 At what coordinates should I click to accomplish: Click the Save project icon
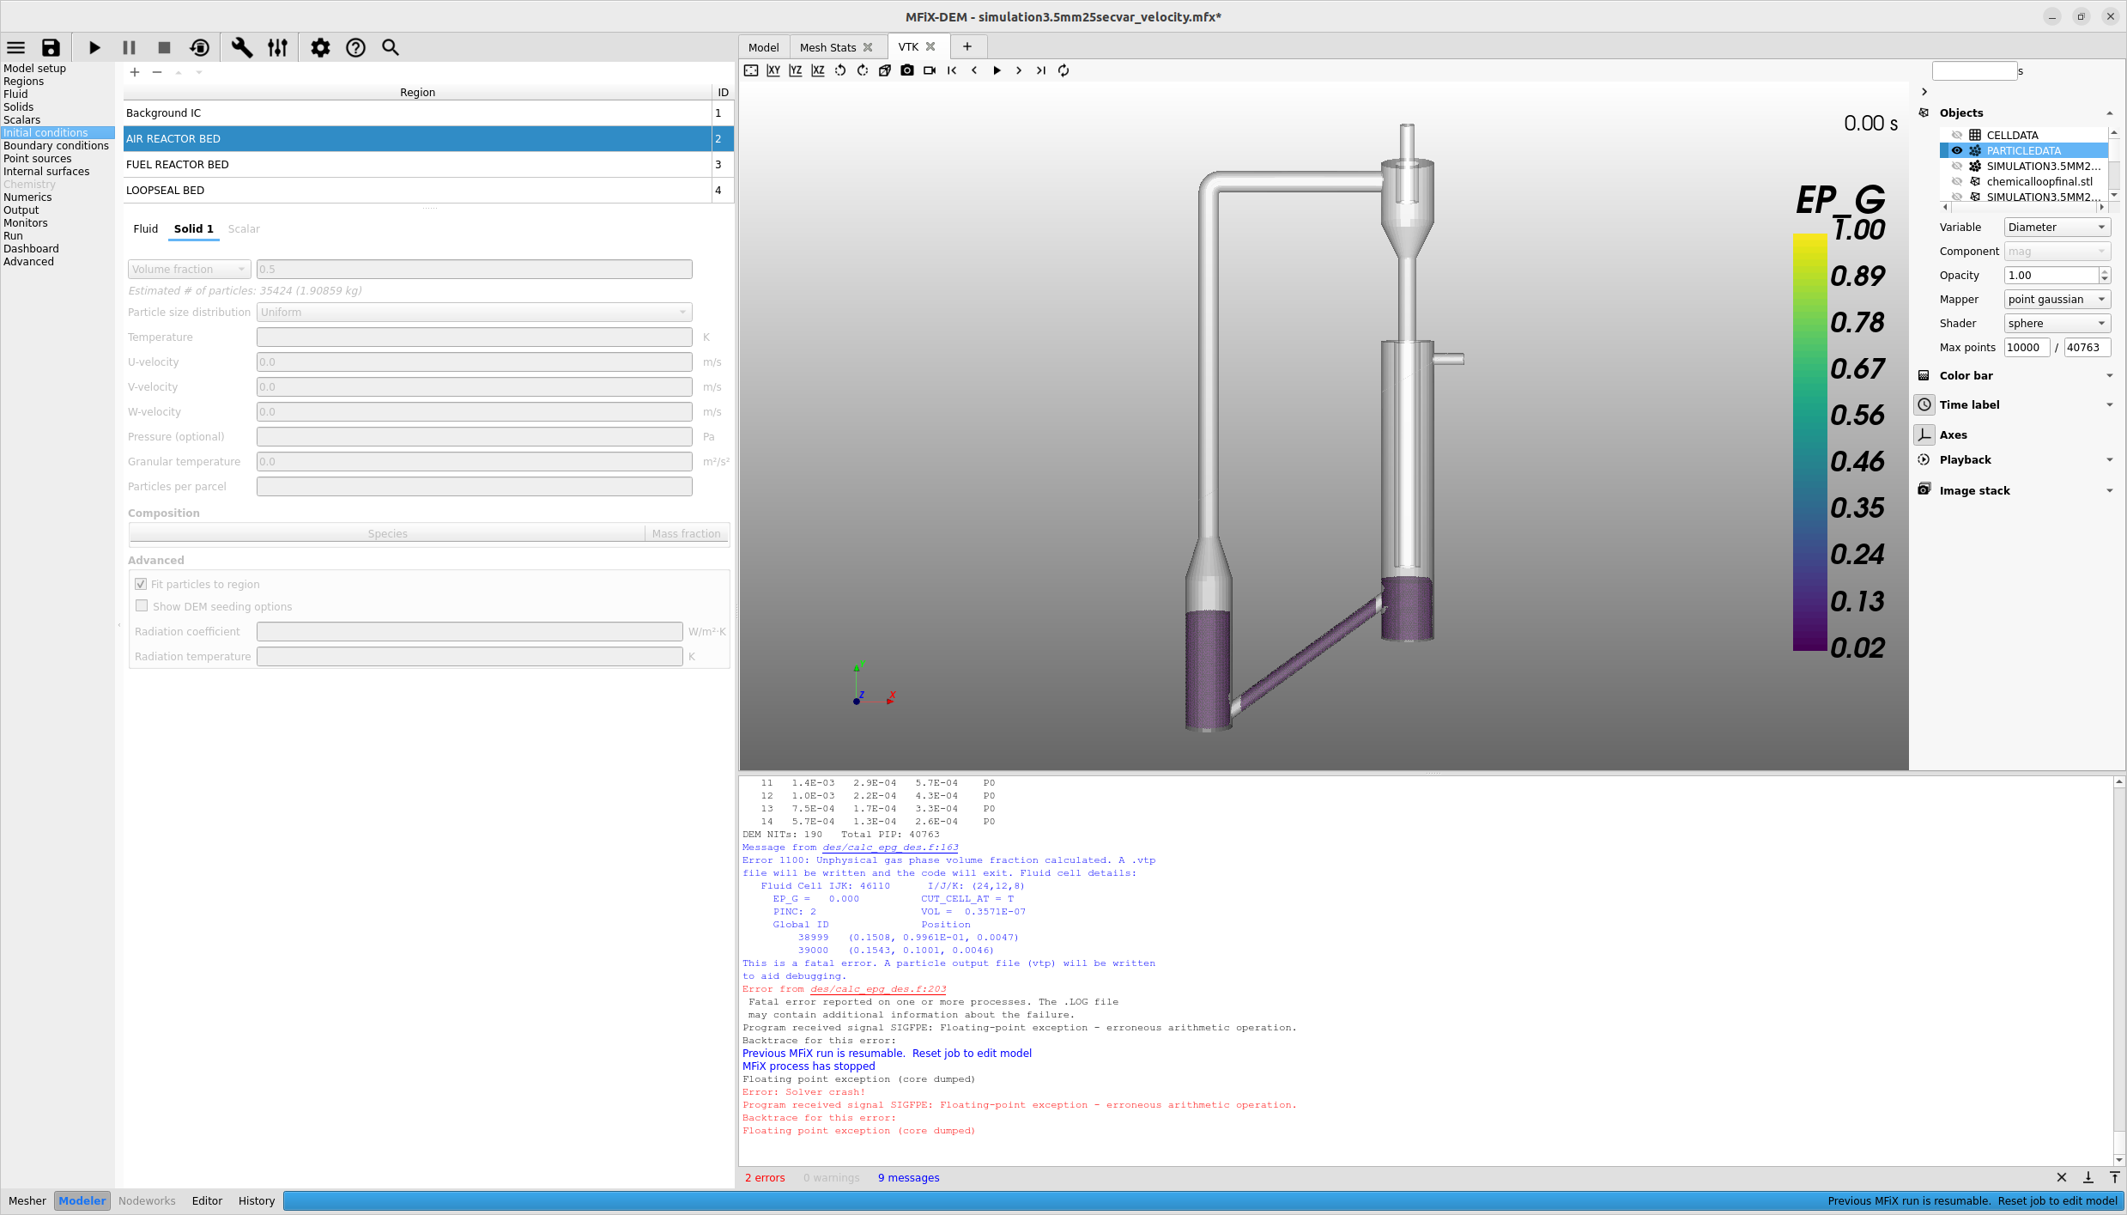click(52, 48)
